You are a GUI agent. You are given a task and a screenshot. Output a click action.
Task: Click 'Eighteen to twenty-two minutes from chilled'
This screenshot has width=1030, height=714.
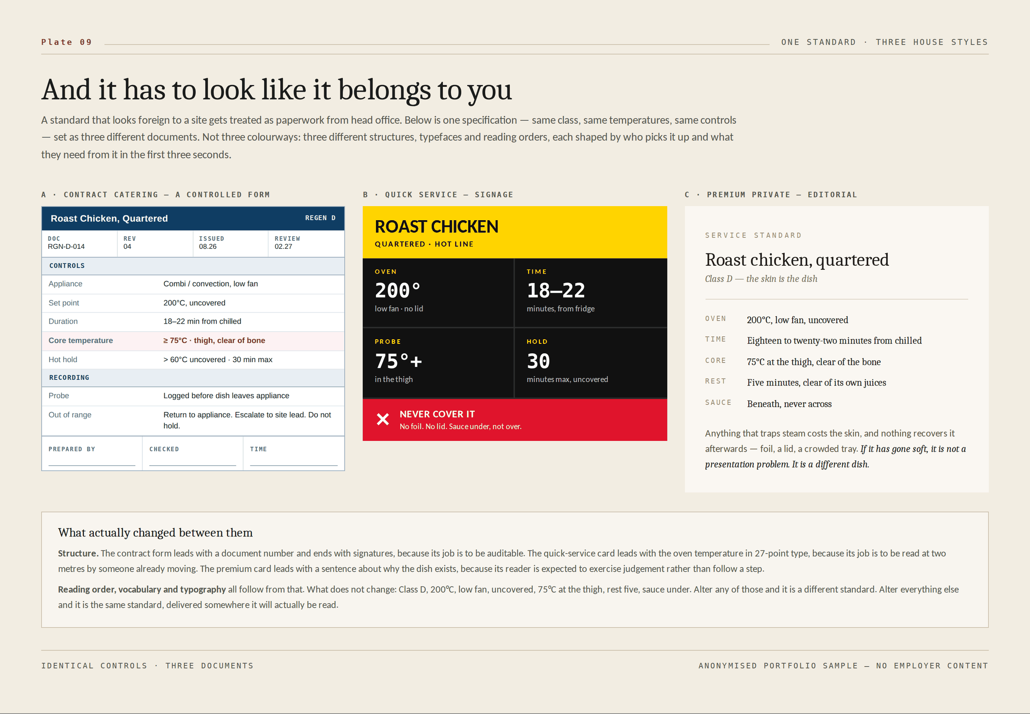834,341
